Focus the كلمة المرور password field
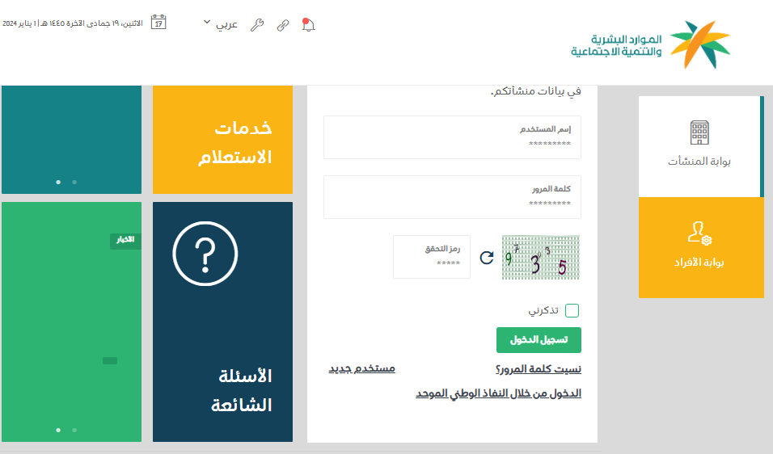 (452, 197)
